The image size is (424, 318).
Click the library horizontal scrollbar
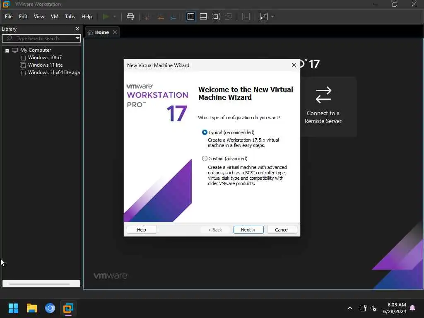pos(39,284)
